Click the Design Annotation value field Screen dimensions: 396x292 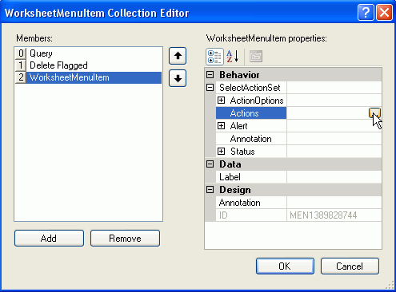click(334, 203)
